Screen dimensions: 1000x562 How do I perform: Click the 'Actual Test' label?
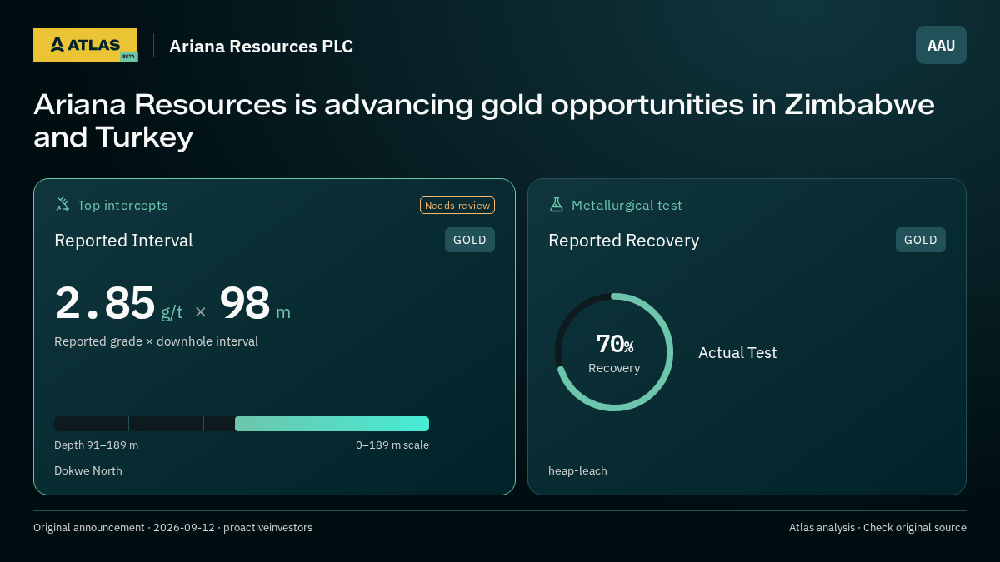pos(737,352)
